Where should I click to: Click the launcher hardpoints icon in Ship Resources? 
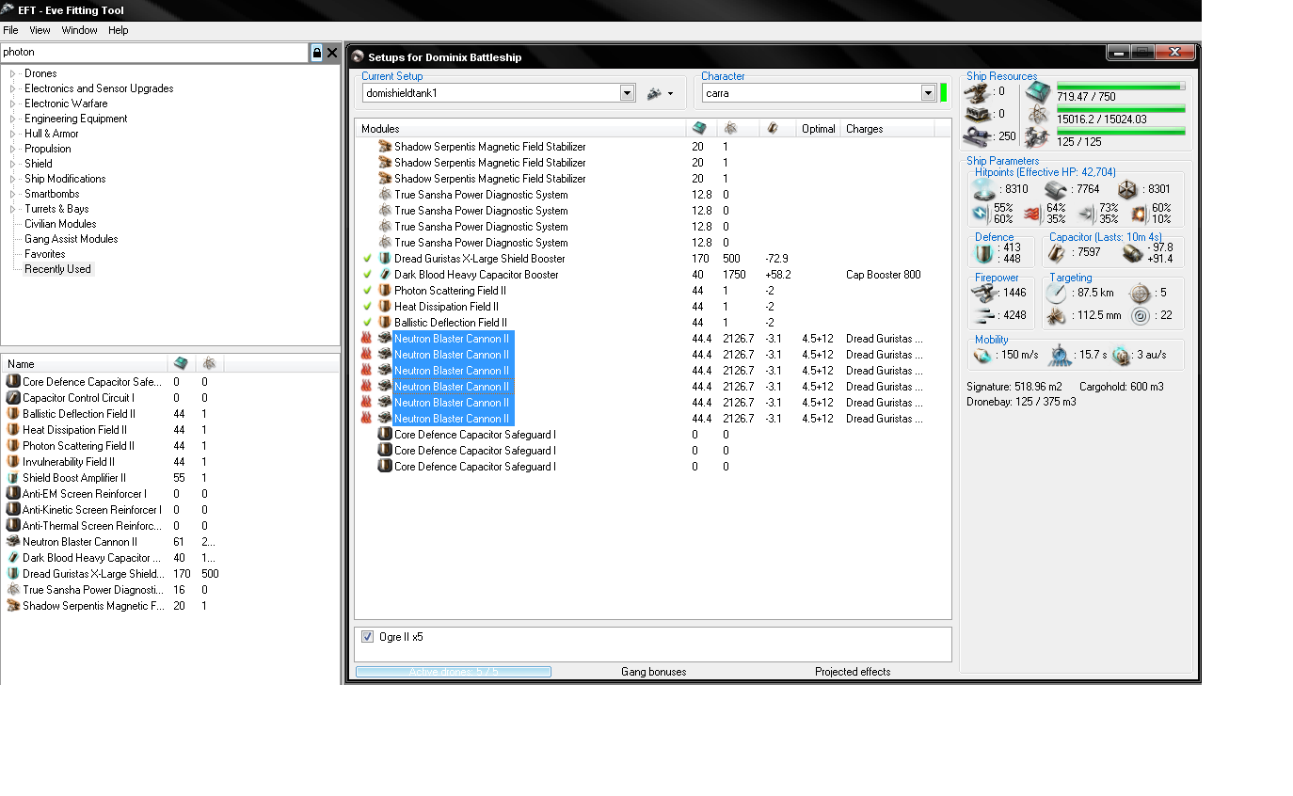979,114
